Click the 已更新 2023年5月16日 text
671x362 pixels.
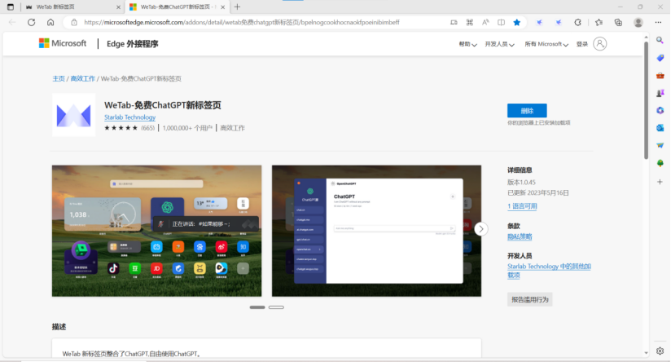coord(538,192)
